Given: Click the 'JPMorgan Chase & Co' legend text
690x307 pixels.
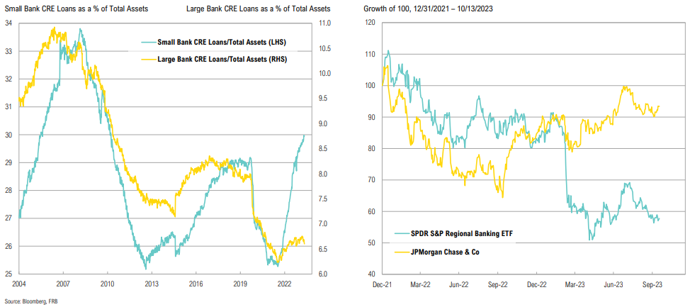Looking at the screenshot, I should pos(443,250).
